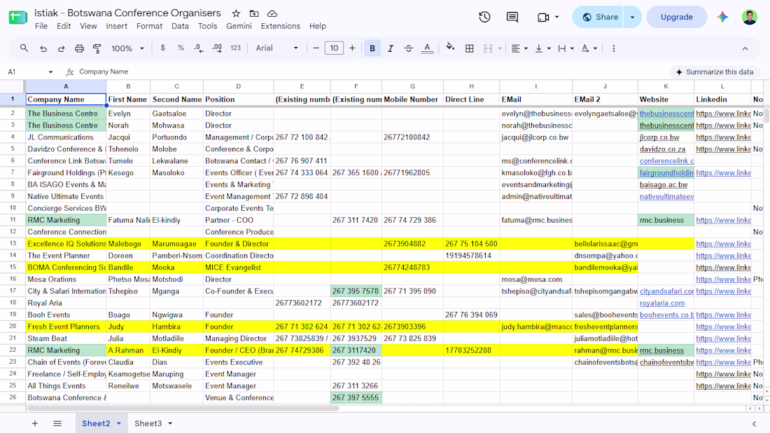Format as percent
The width and height of the screenshot is (770, 433).
pos(181,48)
